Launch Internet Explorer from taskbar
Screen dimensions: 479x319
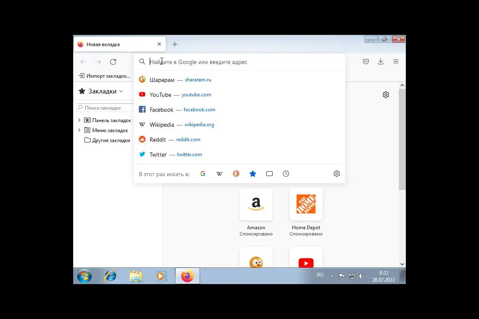[x=110, y=276]
